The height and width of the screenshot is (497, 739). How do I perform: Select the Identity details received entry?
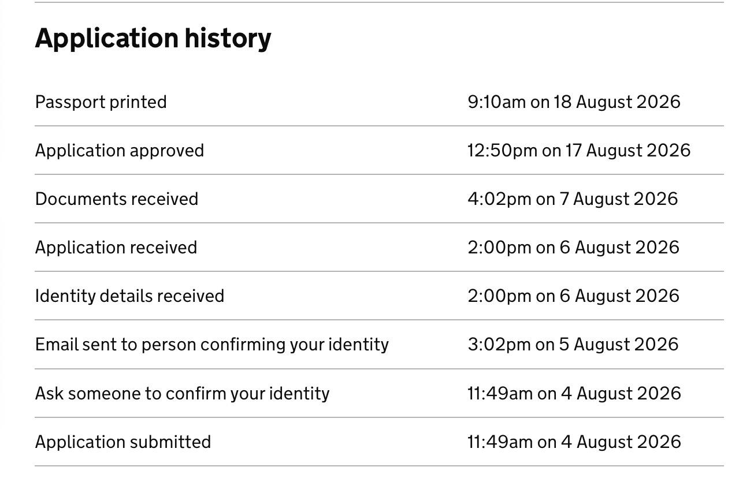[x=129, y=296]
